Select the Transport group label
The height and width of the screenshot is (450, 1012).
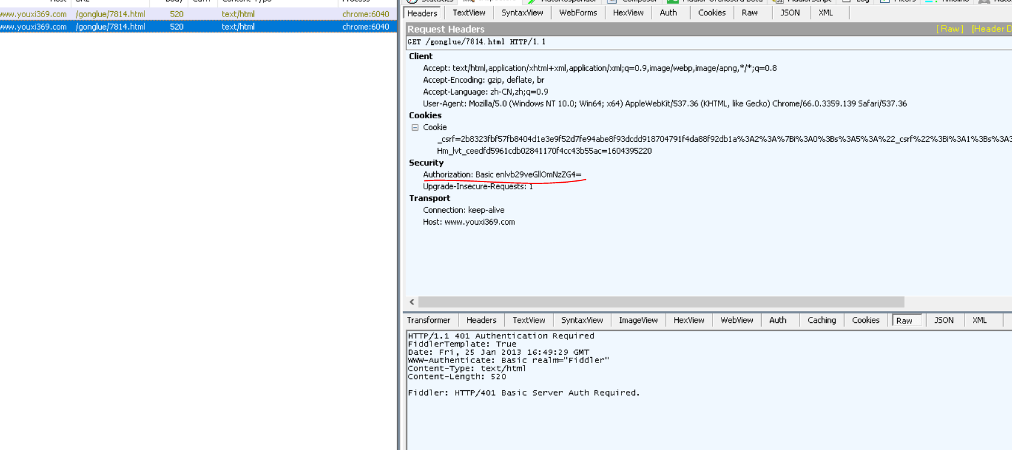(429, 198)
